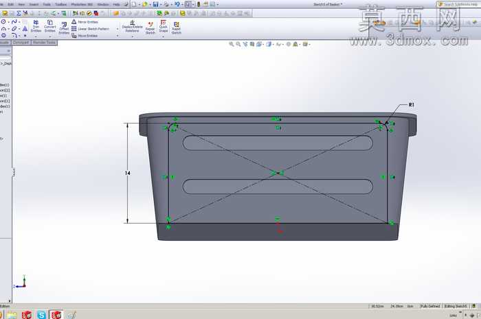This screenshot has width=481, height=319.
Task: Click Section View icon in view toolbar
Action: pyautogui.click(x=252, y=44)
